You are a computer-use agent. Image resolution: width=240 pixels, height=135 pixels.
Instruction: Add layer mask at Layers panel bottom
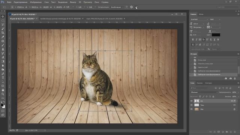pos(219,132)
